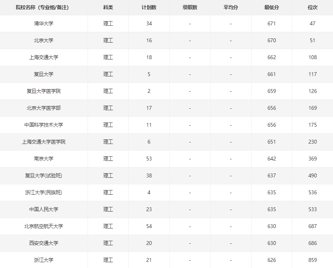Click 中国科学技术大学 school name
Image resolution: width=333 pixels, height=268 pixels.
[x=43, y=125]
